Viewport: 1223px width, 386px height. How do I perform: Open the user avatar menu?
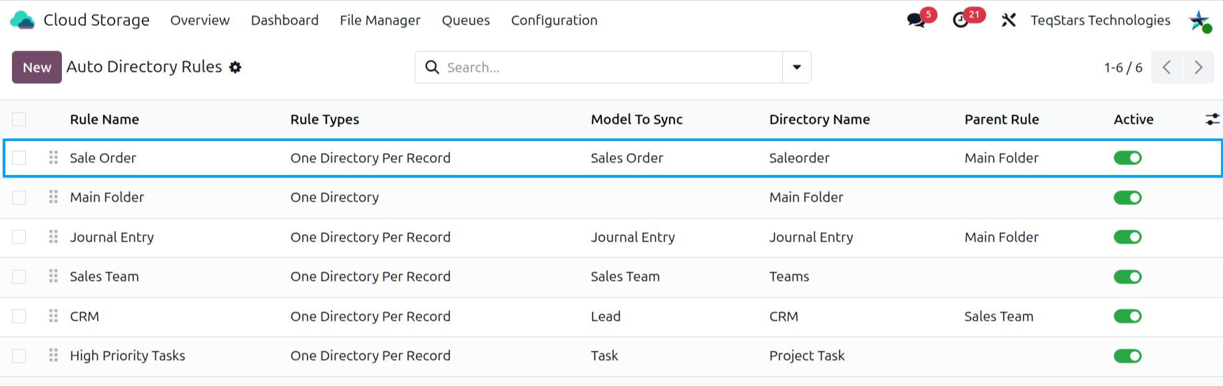click(1200, 20)
